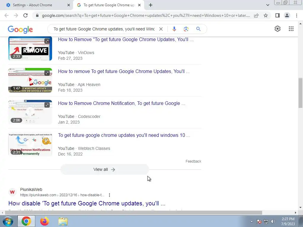This screenshot has width=303, height=227.
Task: Open the Google apps grid
Action: [x=291, y=29]
